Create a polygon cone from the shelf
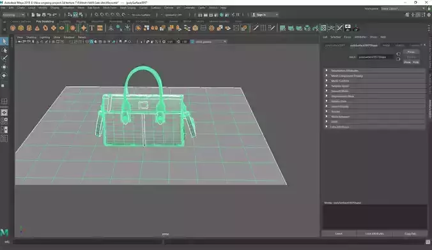Image resolution: width=432 pixels, height=250 pixels. [37, 28]
